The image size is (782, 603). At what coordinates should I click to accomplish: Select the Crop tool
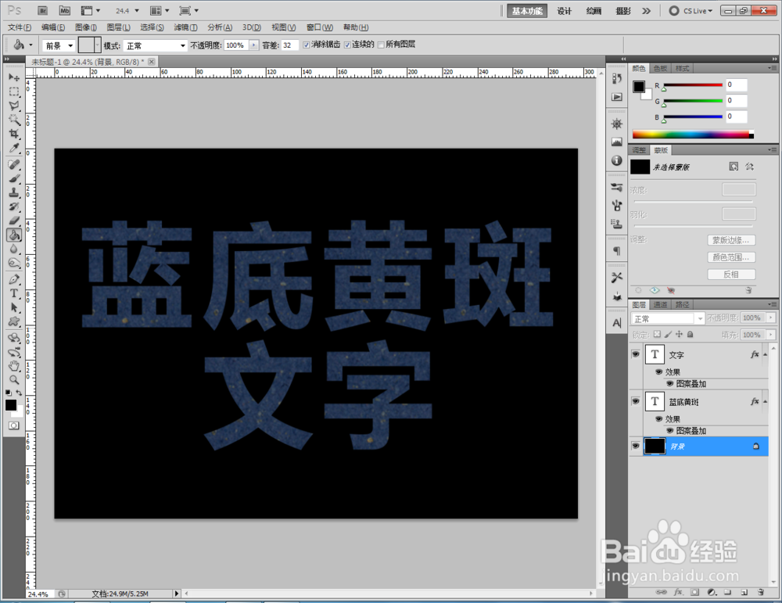pyautogui.click(x=14, y=134)
